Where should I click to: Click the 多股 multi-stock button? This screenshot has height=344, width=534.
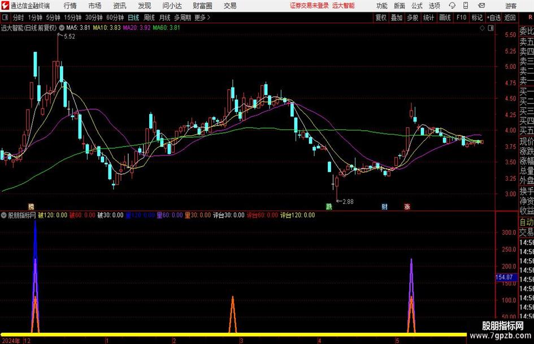click(x=413, y=18)
